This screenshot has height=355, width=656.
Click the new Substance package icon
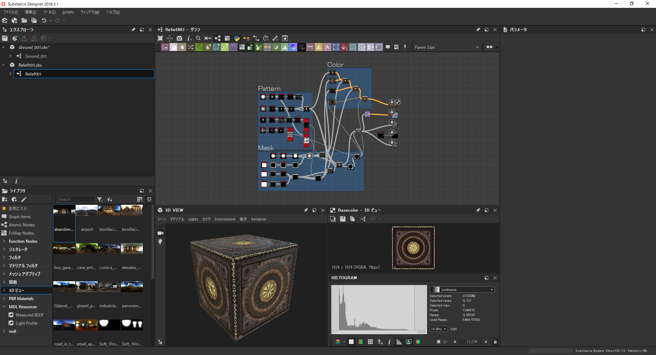coord(5,20)
